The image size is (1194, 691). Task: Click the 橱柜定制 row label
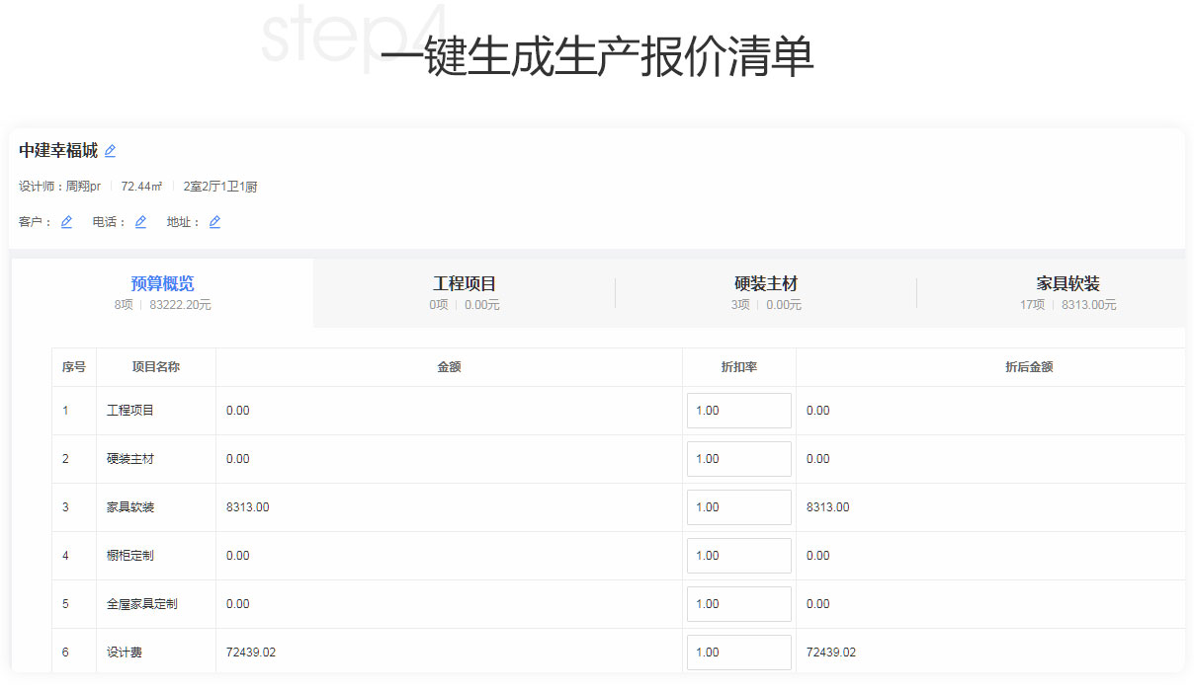click(130, 556)
